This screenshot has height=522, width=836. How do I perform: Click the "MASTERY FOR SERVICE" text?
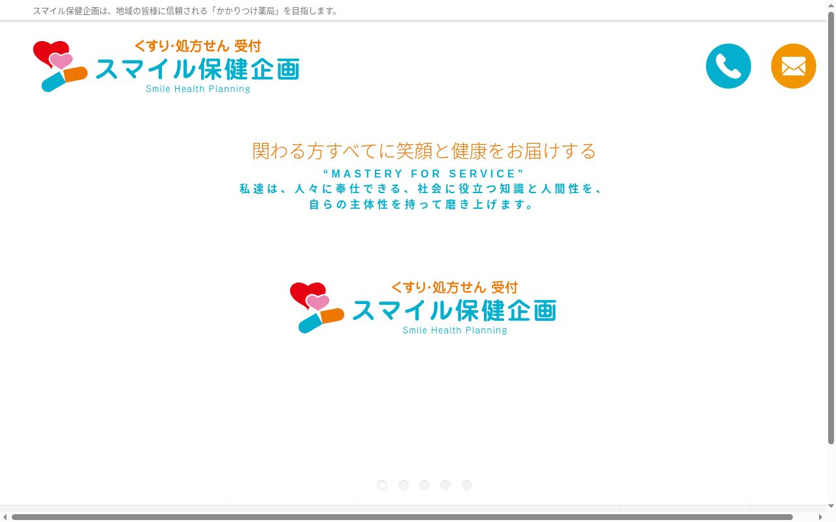coord(424,174)
